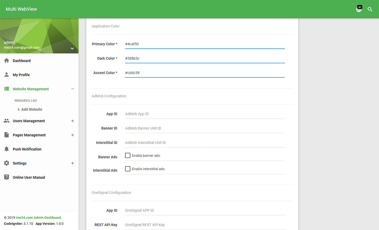Collapse the Website Management menu
379x230 pixels.
73,89
